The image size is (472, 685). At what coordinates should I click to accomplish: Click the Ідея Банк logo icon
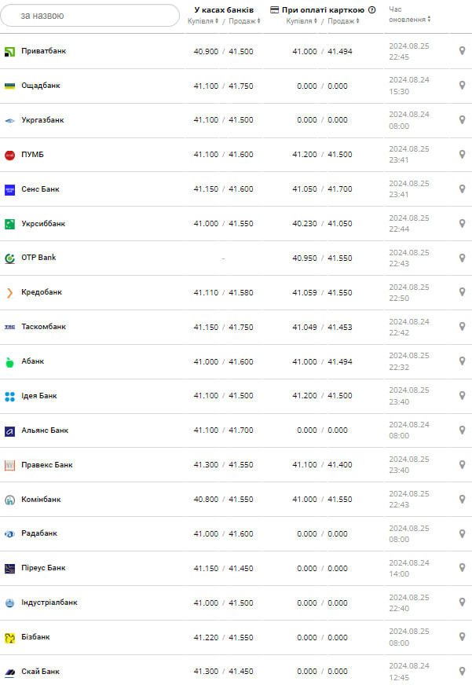click(x=9, y=396)
